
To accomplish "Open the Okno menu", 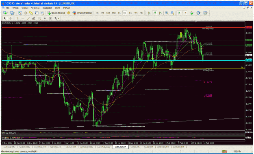I will pos(58,8).
